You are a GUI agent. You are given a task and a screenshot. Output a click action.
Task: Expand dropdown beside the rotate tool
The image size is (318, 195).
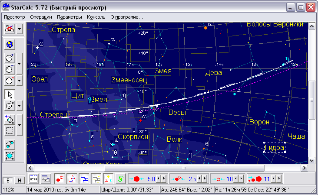20,106
